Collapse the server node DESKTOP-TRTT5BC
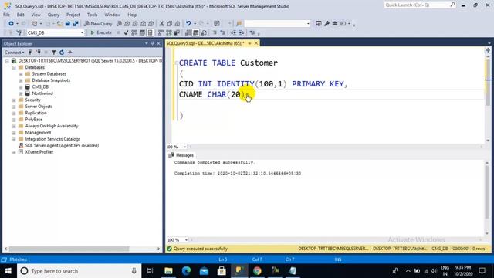The image size is (494, 278). tap(7, 60)
